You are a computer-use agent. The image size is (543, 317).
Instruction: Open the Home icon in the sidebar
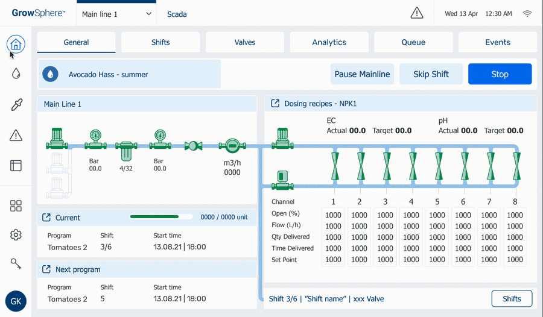point(16,44)
